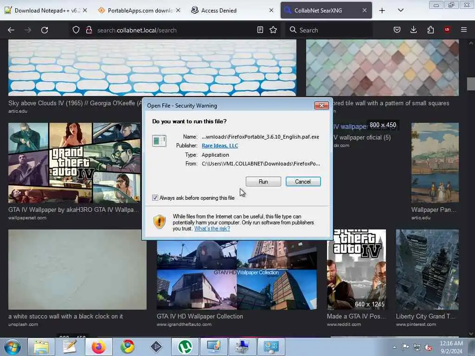Open the GTA IV HD Wallpaper Collection thumbnail

pyautogui.click(x=237, y=275)
